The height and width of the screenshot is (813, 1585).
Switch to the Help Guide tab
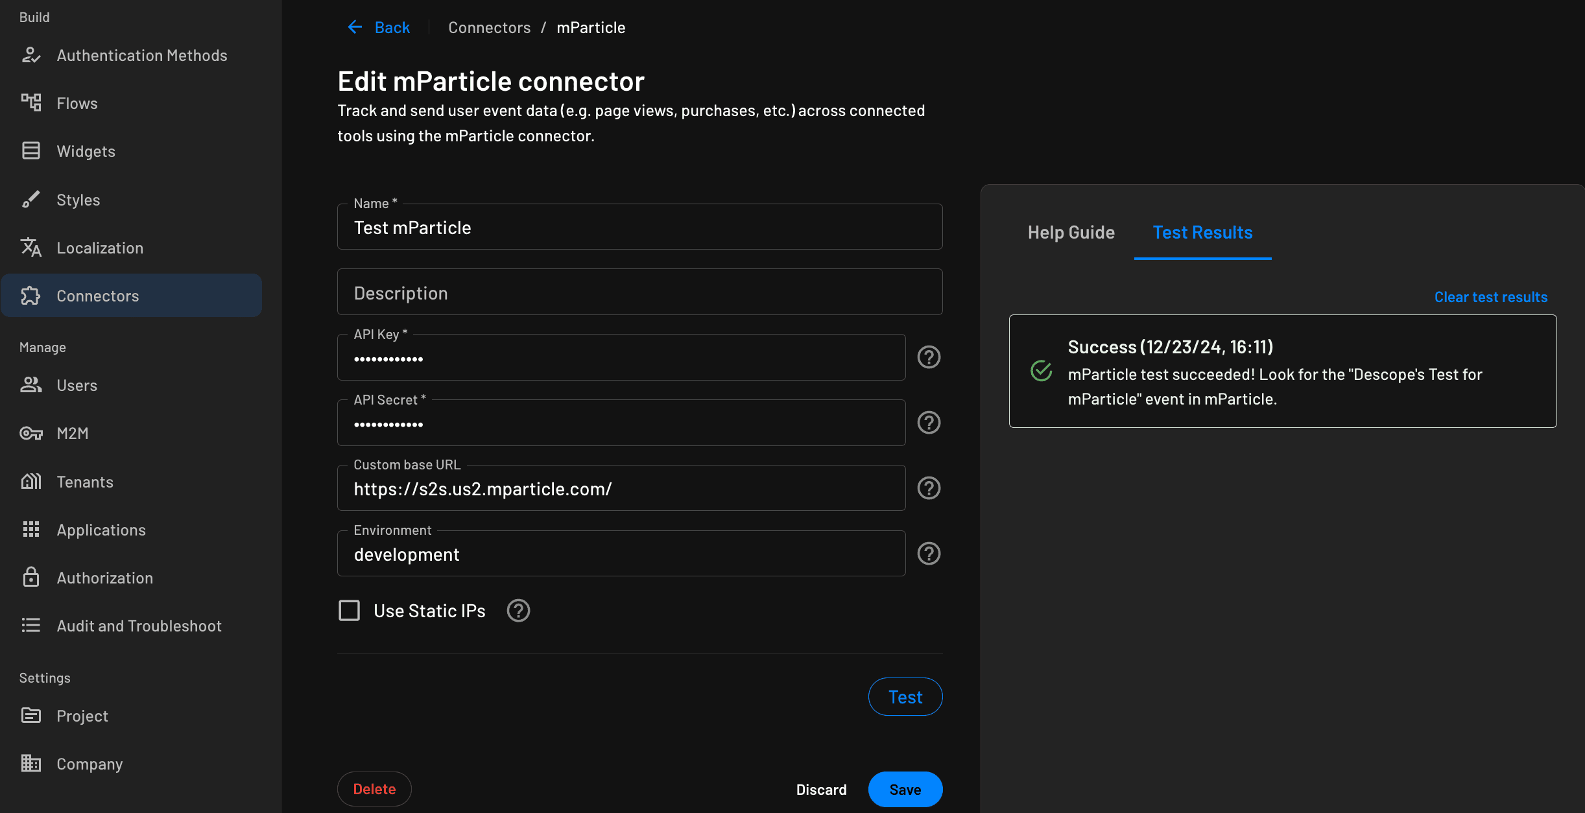tap(1071, 232)
